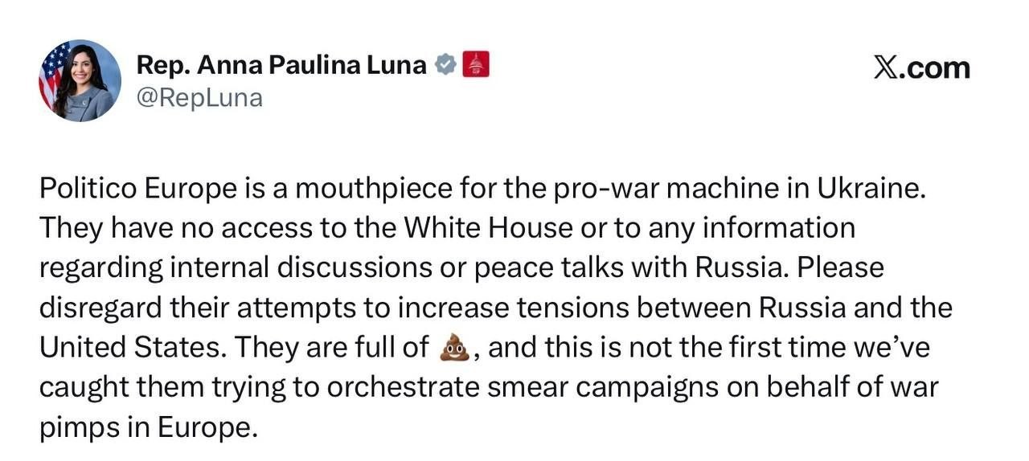
Task: Click the American flag in the avatar
Action: (x=52, y=71)
